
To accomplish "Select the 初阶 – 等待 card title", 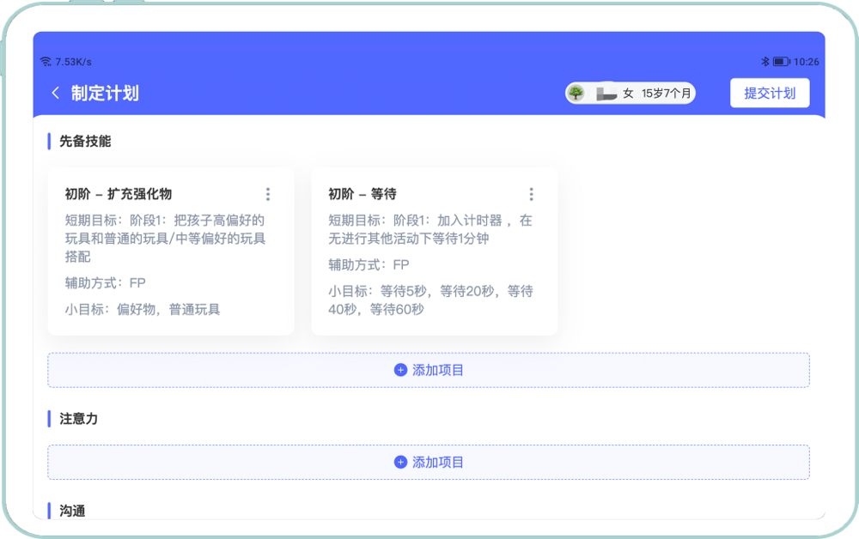I will pyautogui.click(x=362, y=194).
